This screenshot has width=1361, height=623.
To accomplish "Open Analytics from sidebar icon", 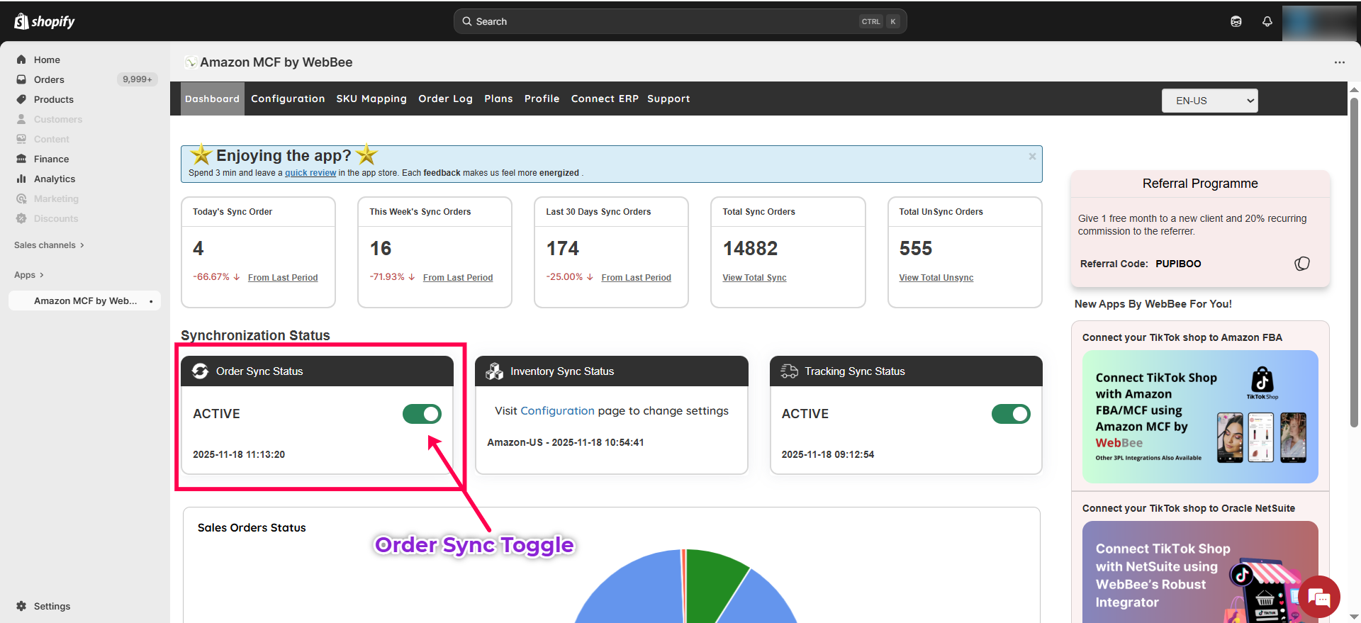I will tap(21, 179).
